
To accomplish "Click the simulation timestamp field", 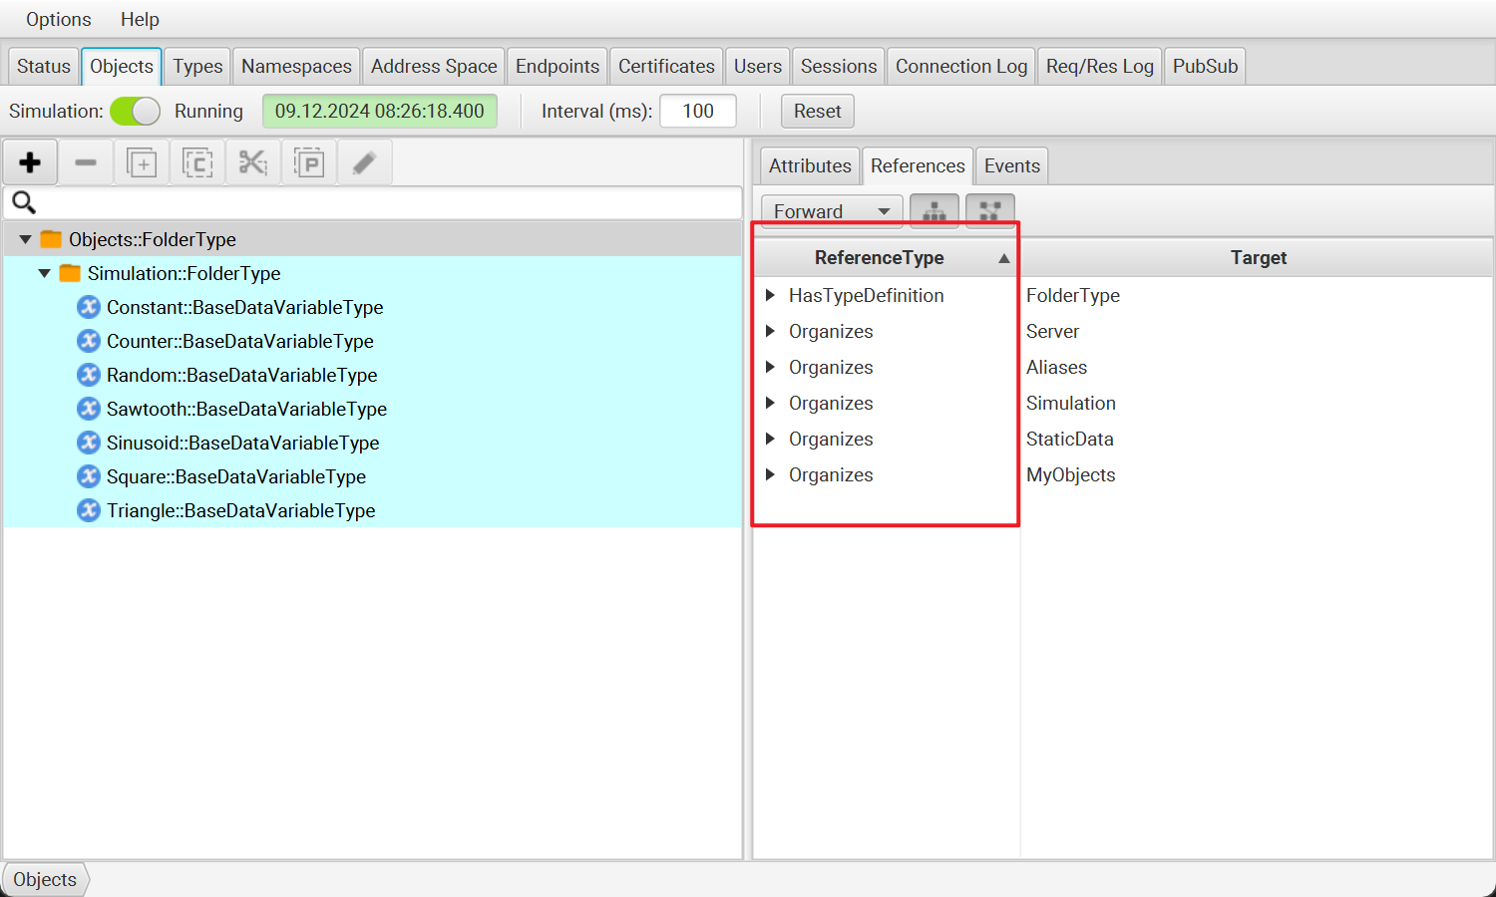I will [x=380, y=111].
